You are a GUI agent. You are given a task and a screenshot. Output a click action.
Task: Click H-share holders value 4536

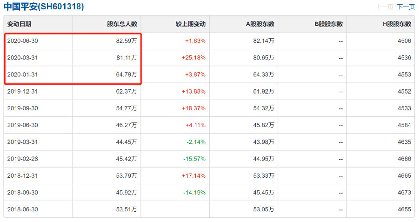405,58
